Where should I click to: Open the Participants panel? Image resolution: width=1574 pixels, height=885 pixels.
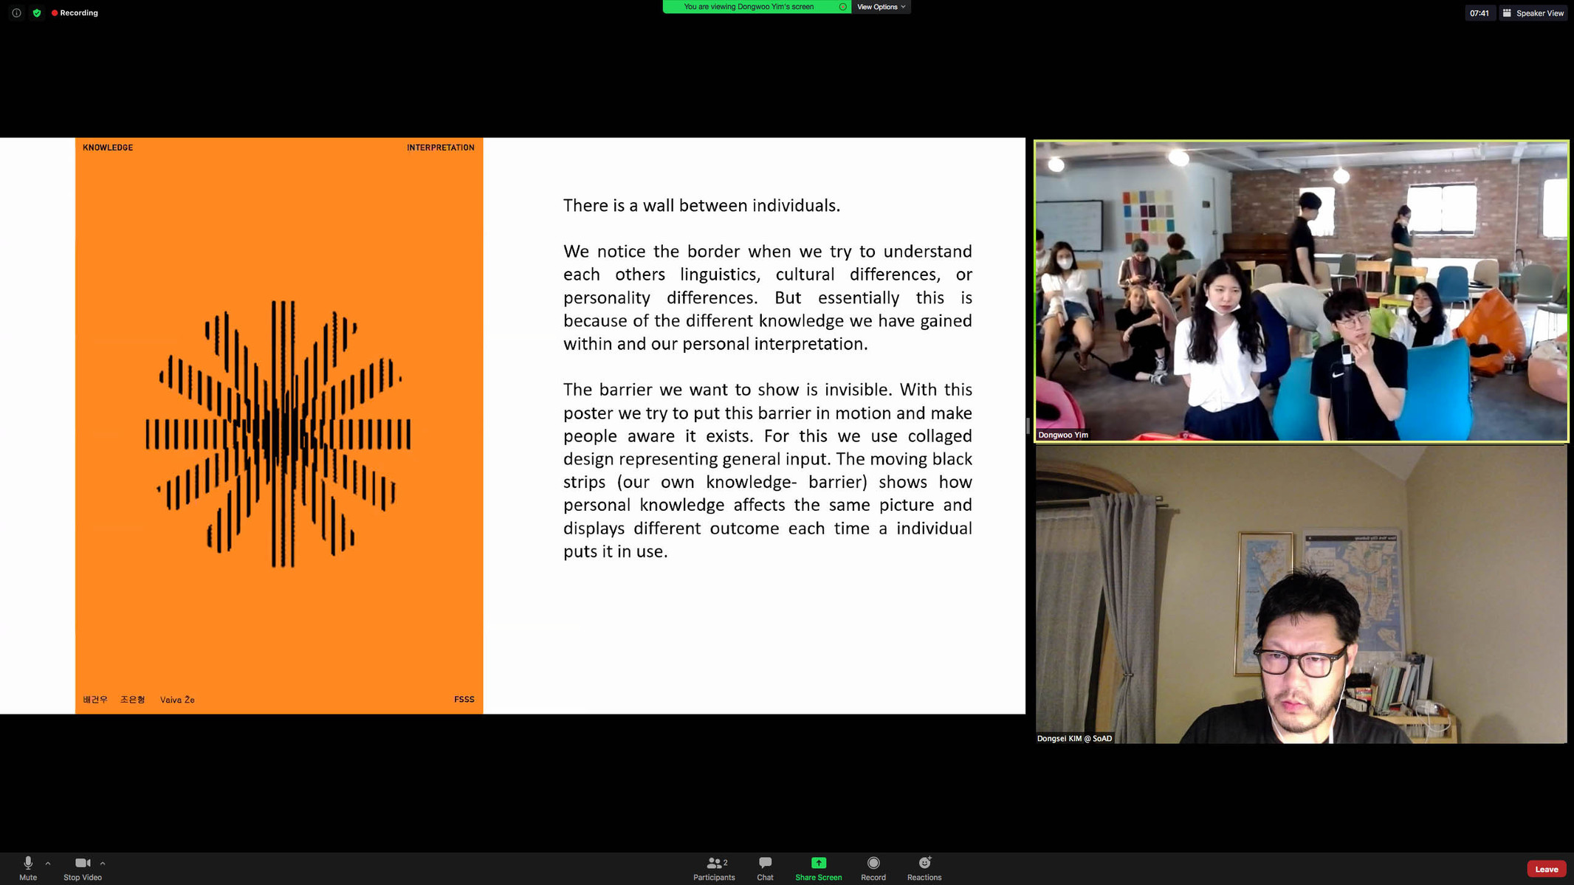pyautogui.click(x=714, y=868)
